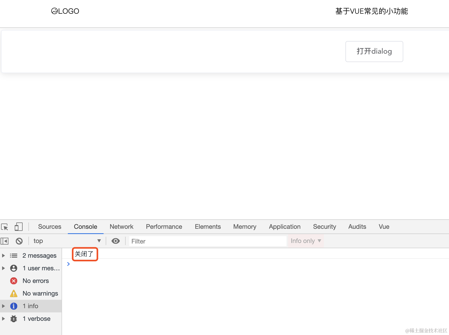This screenshot has width=449, height=335.
Task: Click the 基于VUE常见的小功能 header text
Action: coord(371,11)
